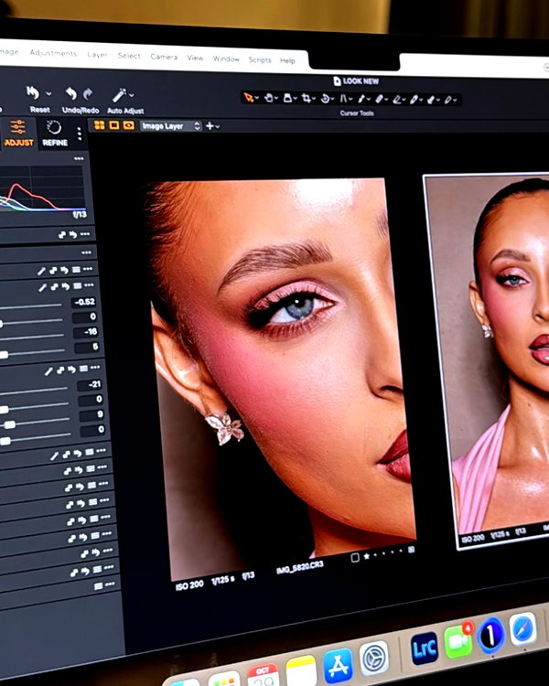Click the histogram graph
This screenshot has width=549, height=686.
coord(42,188)
